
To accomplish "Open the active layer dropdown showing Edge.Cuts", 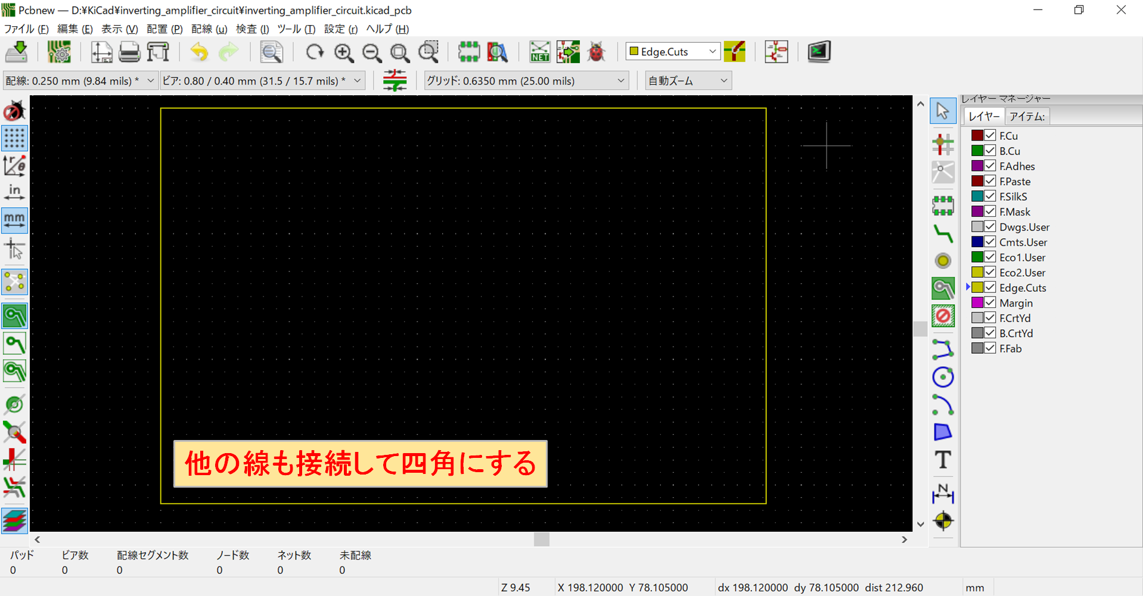I will tap(672, 51).
